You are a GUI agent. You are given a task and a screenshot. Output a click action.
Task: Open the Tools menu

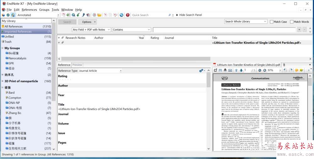tap(55, 10)
